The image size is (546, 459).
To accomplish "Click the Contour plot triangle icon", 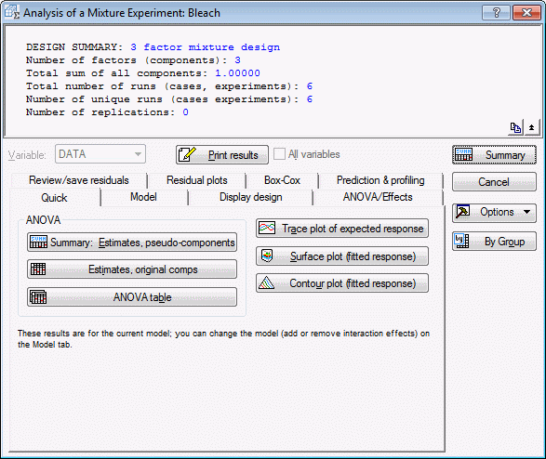I will click(267, 283).
